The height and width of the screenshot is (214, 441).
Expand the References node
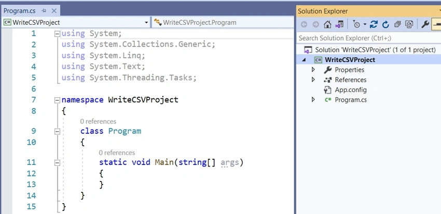click(x=313, y=80)
